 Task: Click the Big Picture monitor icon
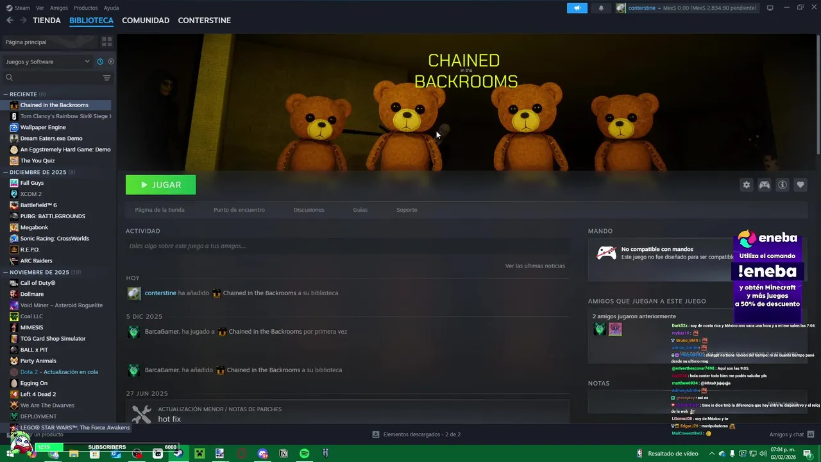pyautogui.click(x=770, y=8)
